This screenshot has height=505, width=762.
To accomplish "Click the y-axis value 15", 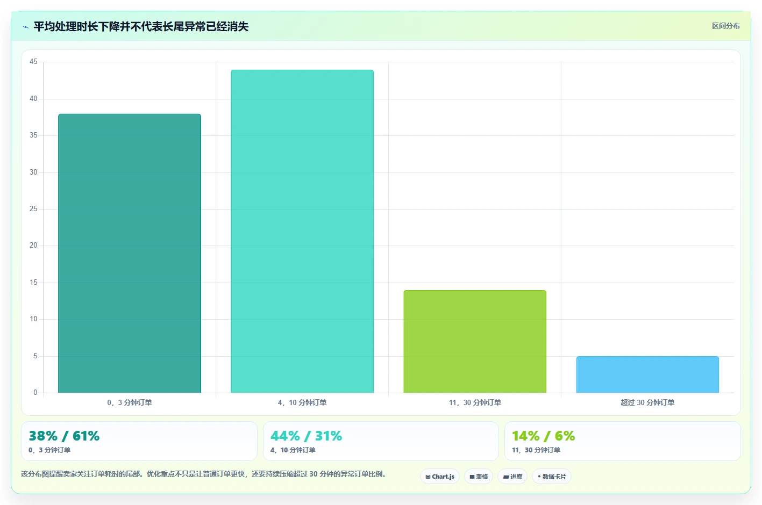I will click(x=33, y=283).
